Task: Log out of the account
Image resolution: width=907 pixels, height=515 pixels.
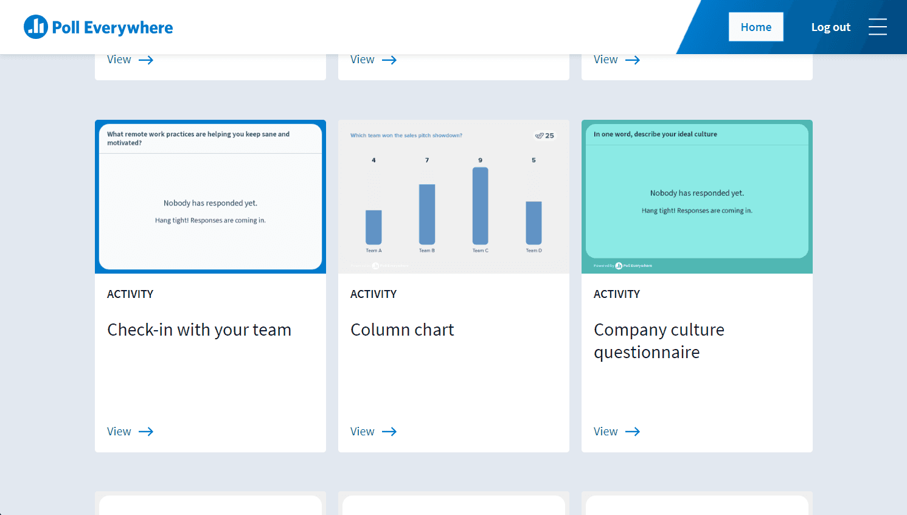Action: [x=830, y=27]
